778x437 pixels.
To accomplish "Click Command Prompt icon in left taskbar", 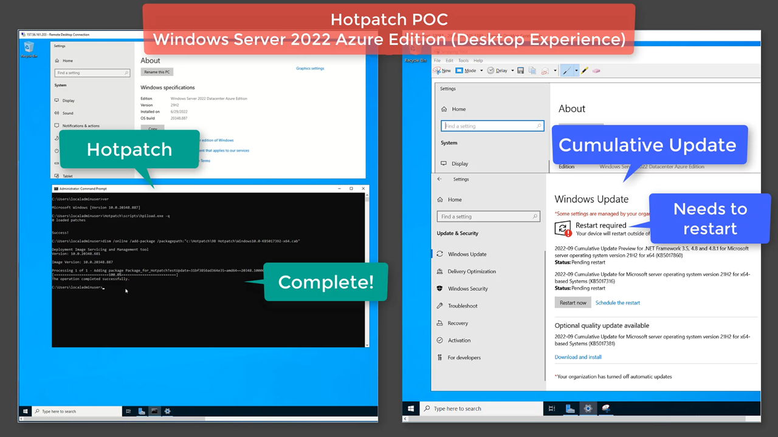I will click(x=154, y=411).
